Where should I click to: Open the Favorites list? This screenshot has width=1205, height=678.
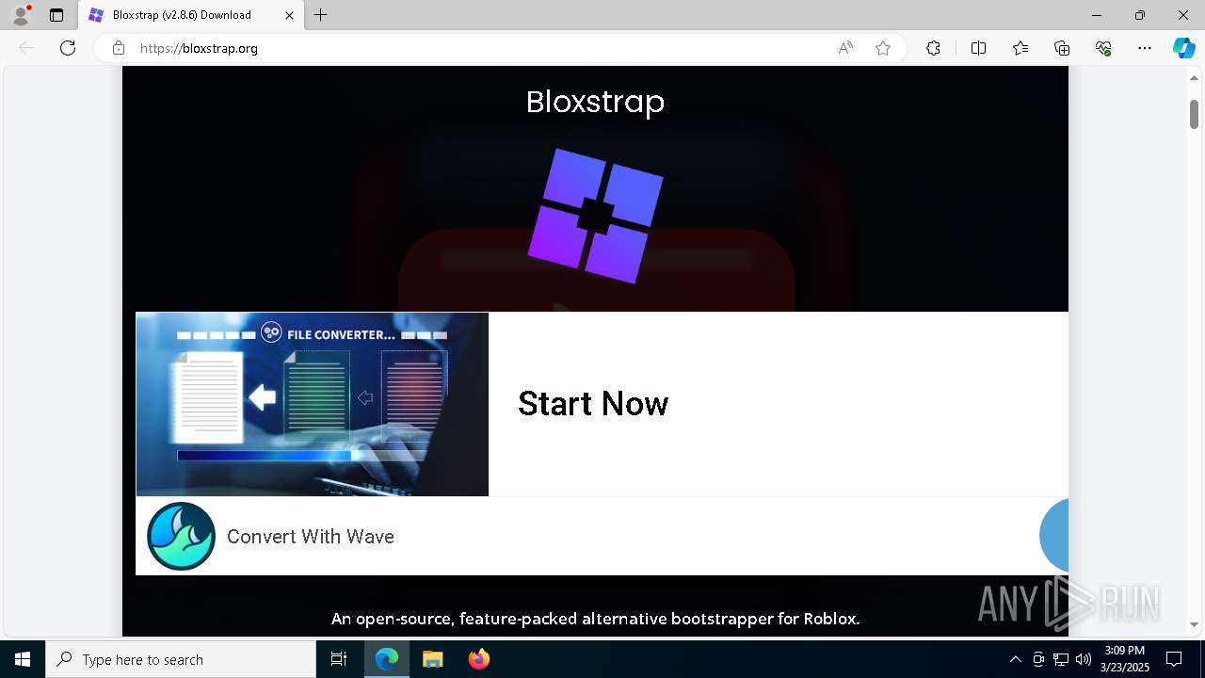tap(1020, 48)
